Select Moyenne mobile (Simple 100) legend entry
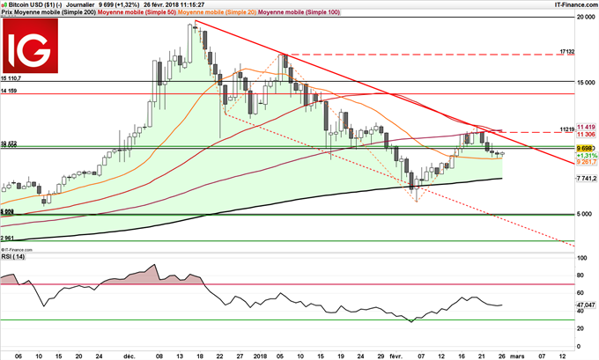The height and width of the screenshot is (360, 599). [299, 12]
